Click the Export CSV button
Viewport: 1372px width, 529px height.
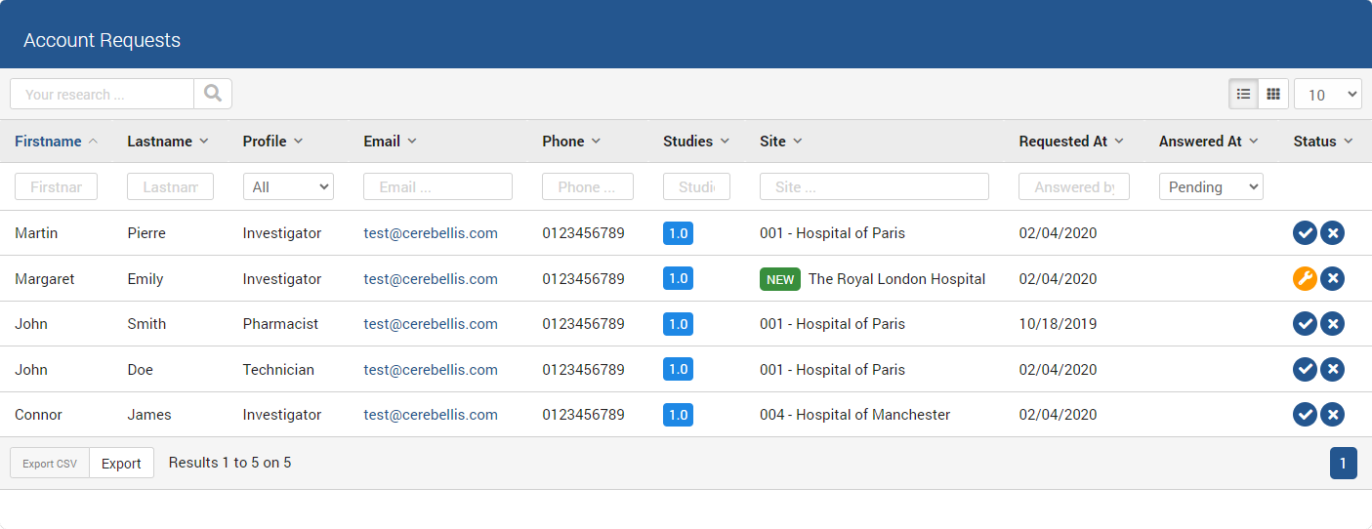(50, 464)
